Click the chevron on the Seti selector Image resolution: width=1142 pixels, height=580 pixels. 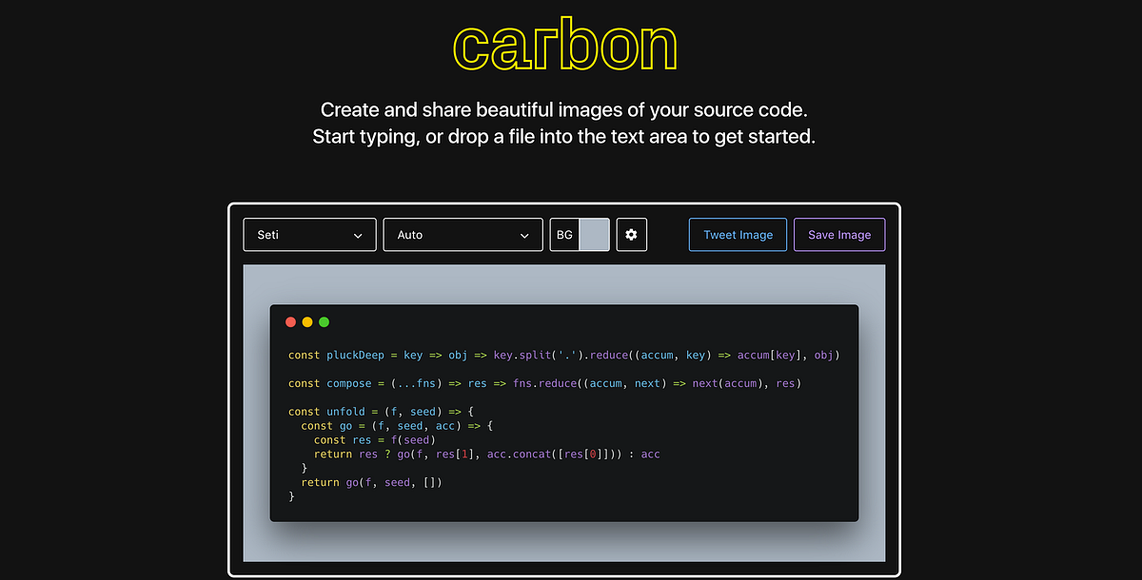coord(359,235)
